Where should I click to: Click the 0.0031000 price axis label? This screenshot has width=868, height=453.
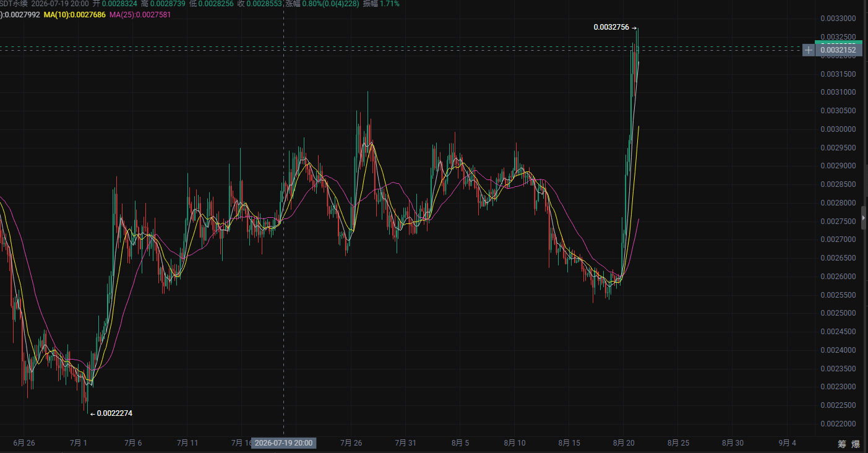point(838,92)
